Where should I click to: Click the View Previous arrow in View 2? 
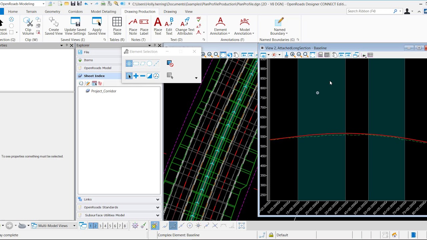pyautogui.click(x=341, y=55)
